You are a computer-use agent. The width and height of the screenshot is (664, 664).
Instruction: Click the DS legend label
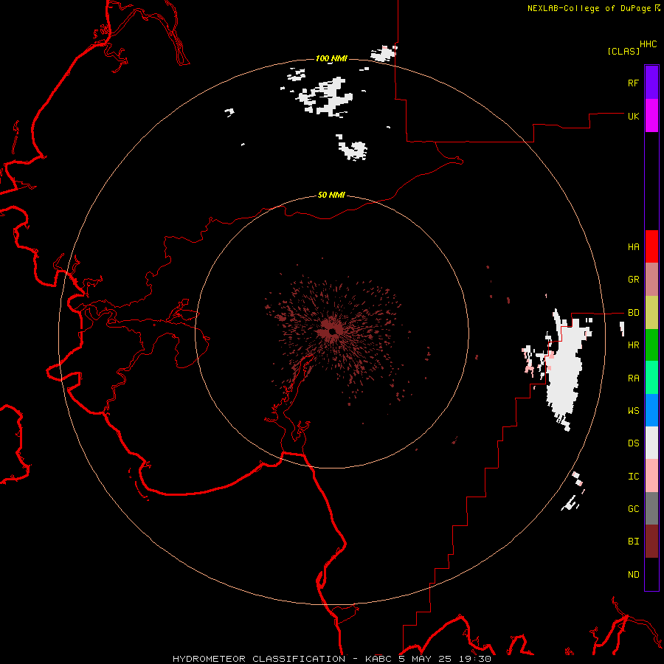click(633, 443)
